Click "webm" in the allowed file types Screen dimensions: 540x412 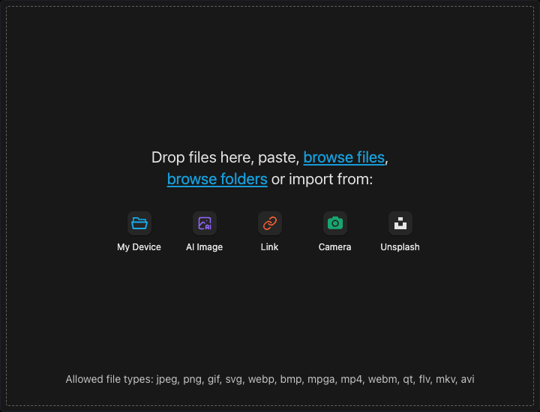[x=382, y=379]
